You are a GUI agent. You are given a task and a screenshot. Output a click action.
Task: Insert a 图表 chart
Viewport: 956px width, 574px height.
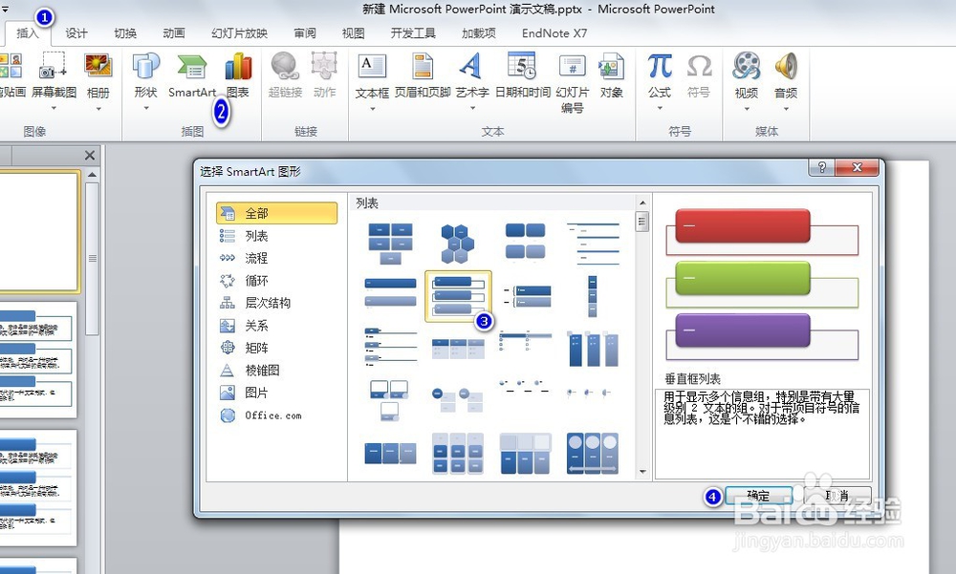238,75
